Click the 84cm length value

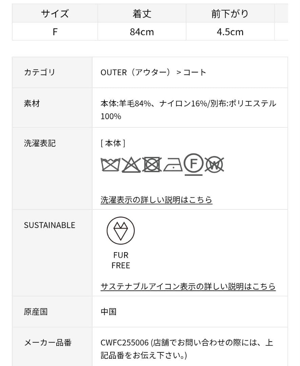pos(142,32)
